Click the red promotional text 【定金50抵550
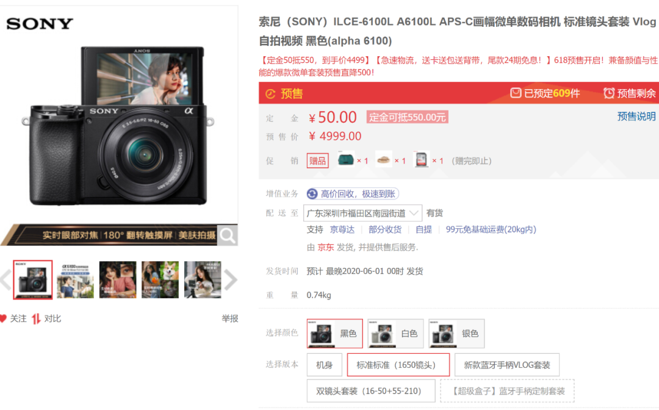The width and height of the screenshot is (659, 410). coord(458,67)
